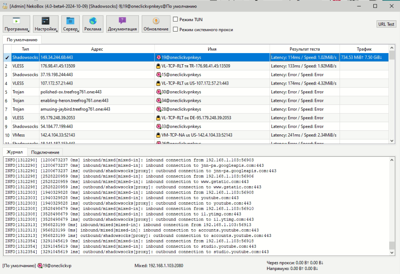400x274 pixels.
Task: Click the flower icon beside 15@oneclickvpnkeys
Action: tap(158, 75)
